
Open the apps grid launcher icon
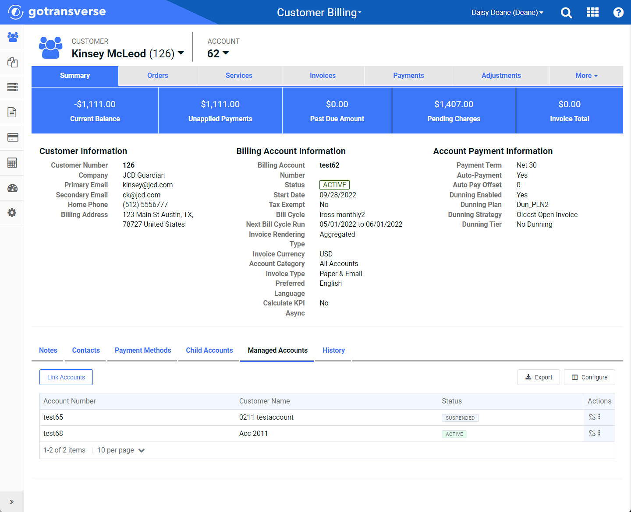coord(592,12)
